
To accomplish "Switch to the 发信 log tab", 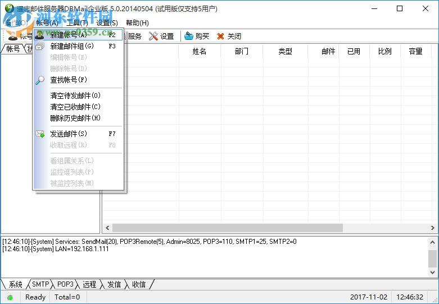I will 114,284.
